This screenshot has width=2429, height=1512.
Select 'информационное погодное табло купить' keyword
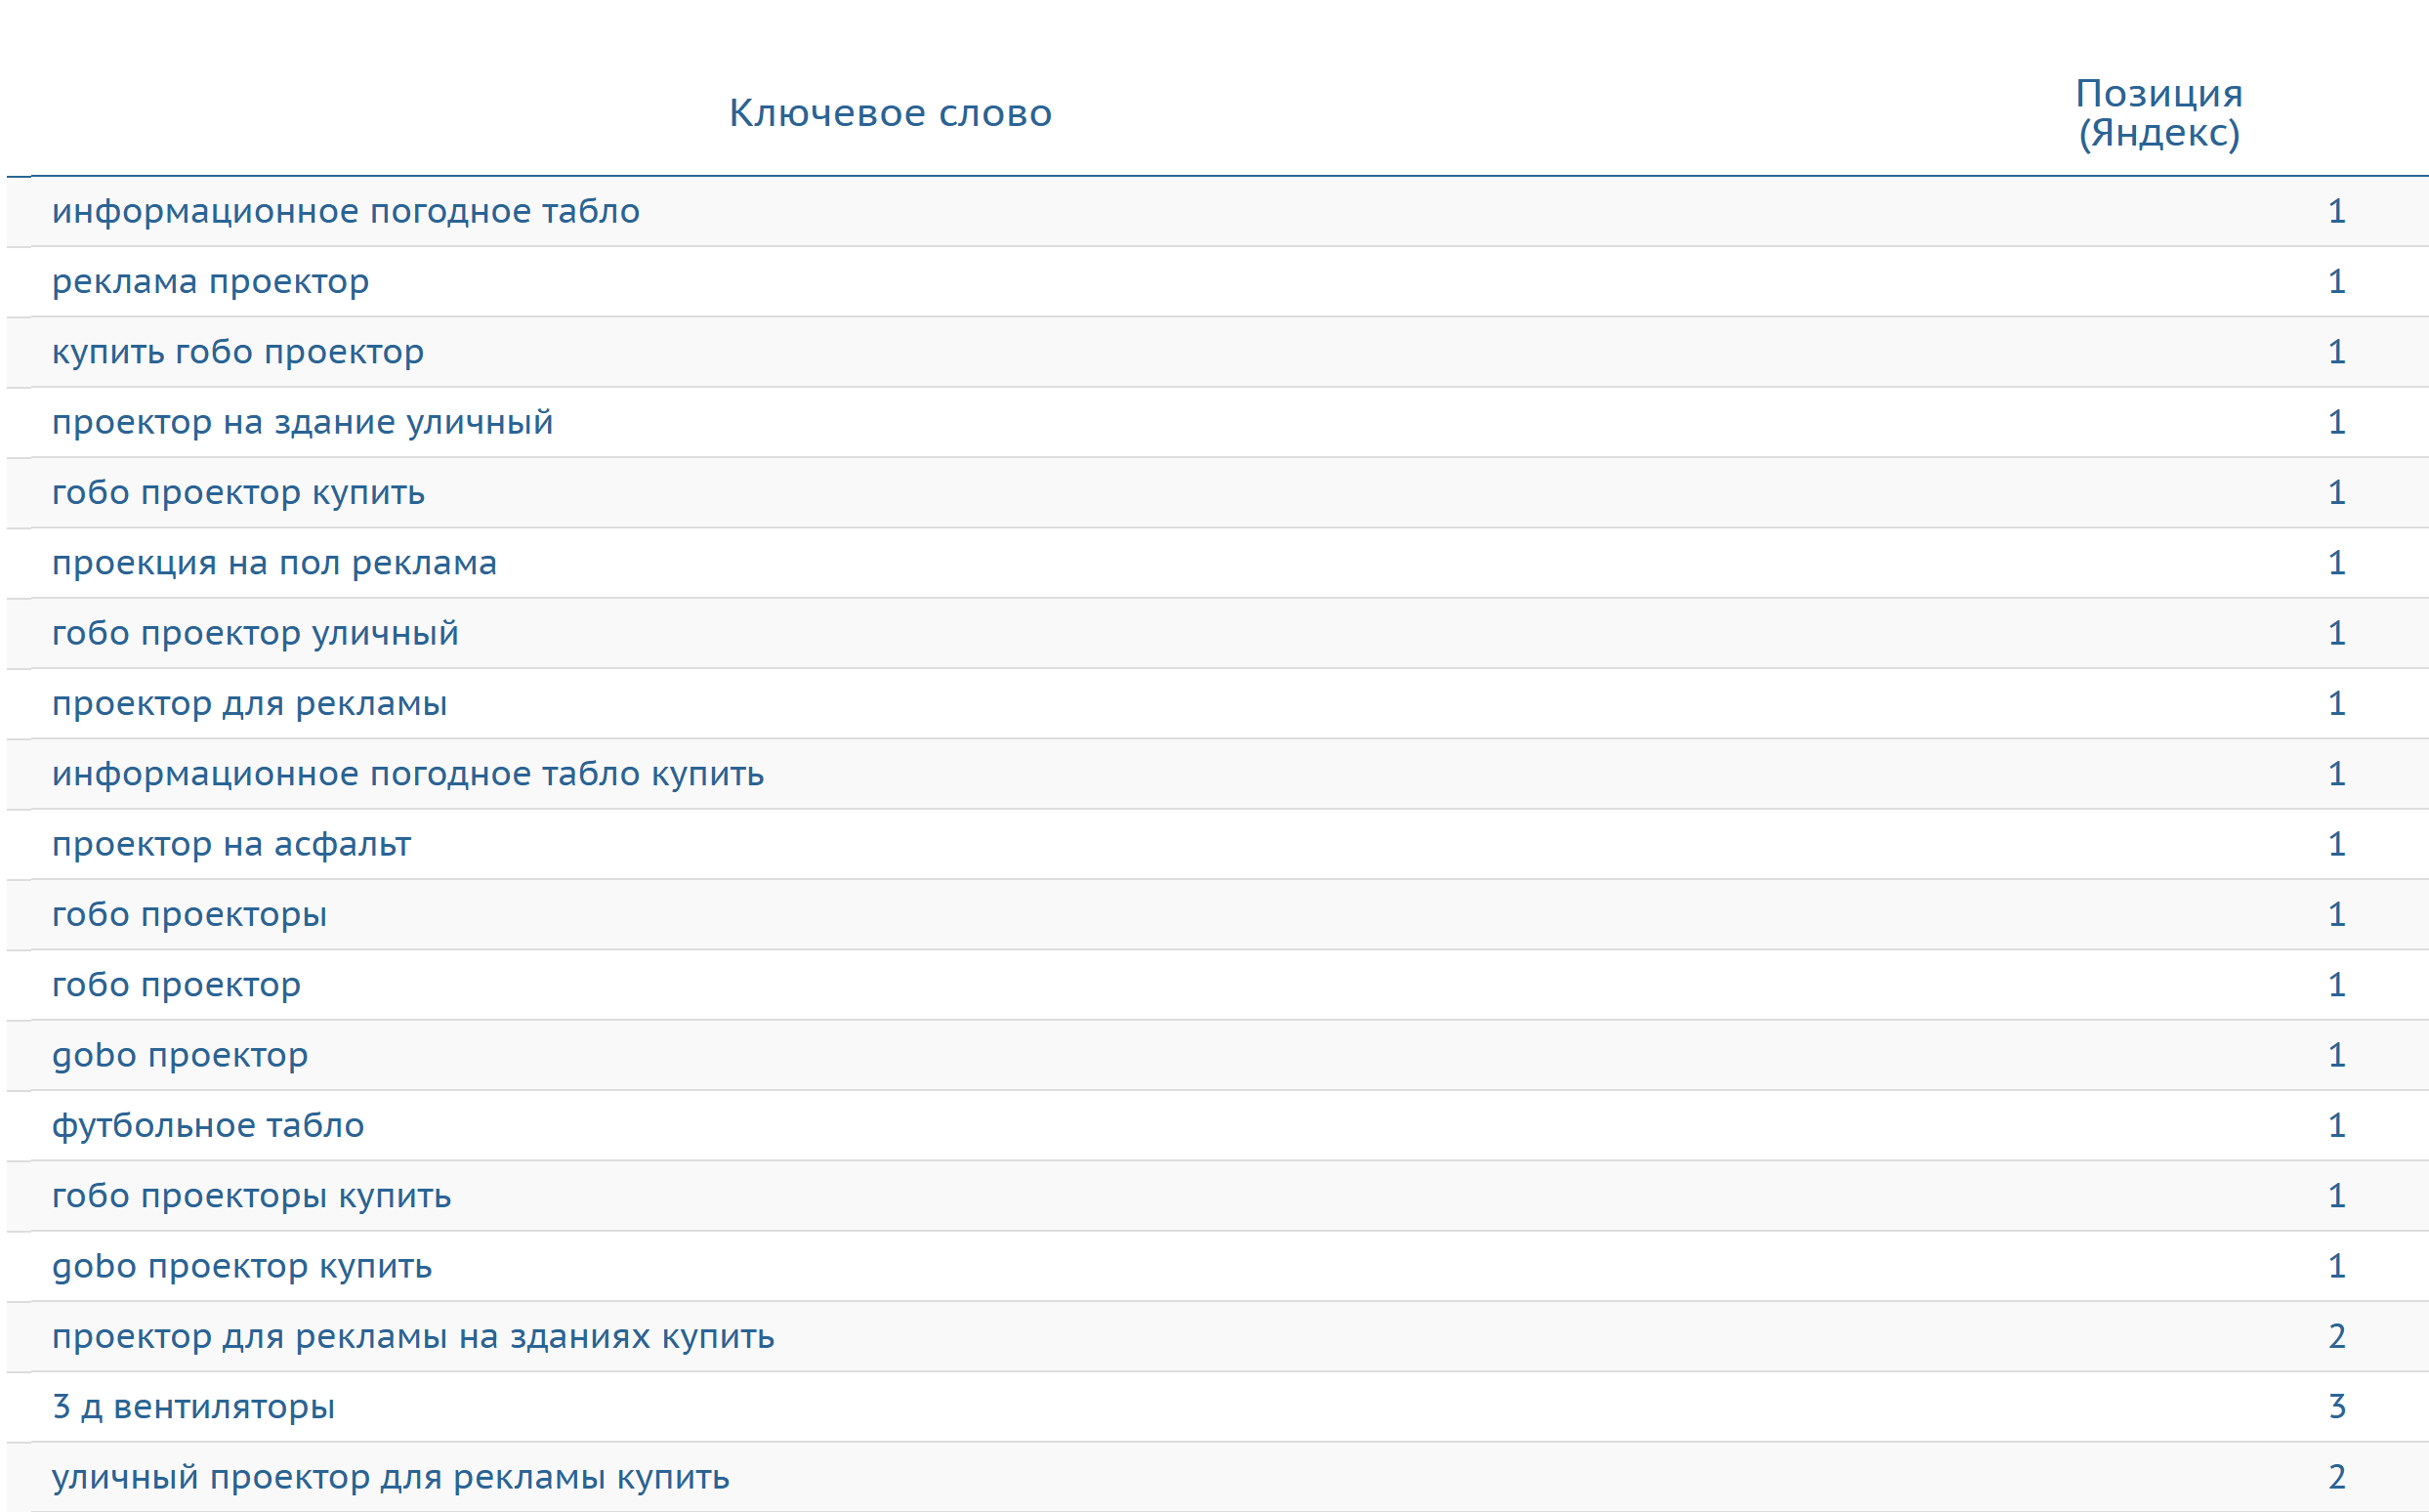(x=407, y=774)
